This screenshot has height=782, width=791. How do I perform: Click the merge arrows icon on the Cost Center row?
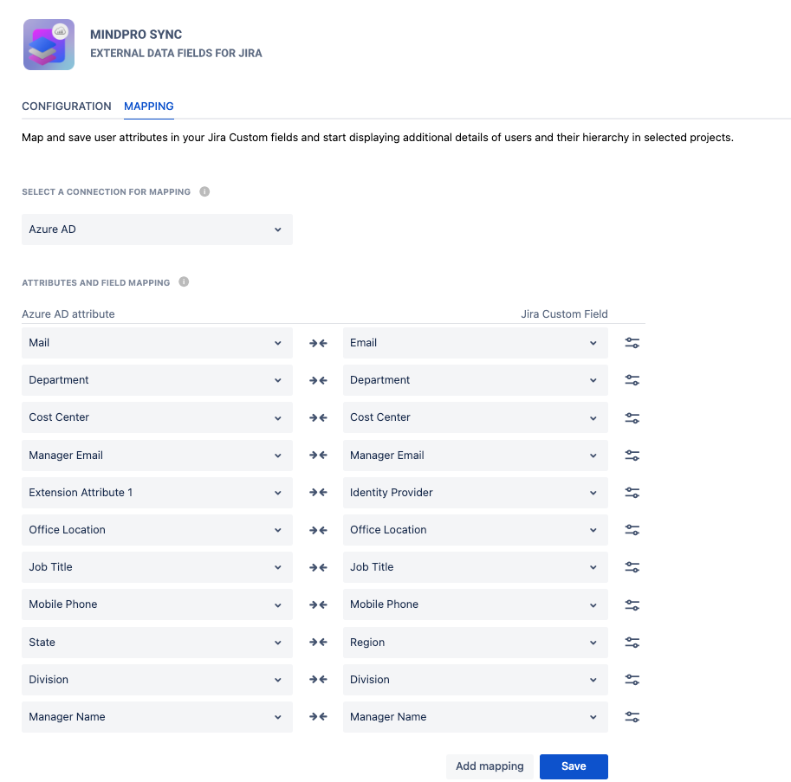[317, 417]
